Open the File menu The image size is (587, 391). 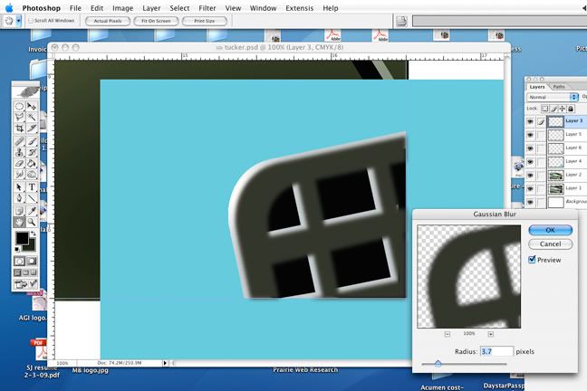(75, 8)
